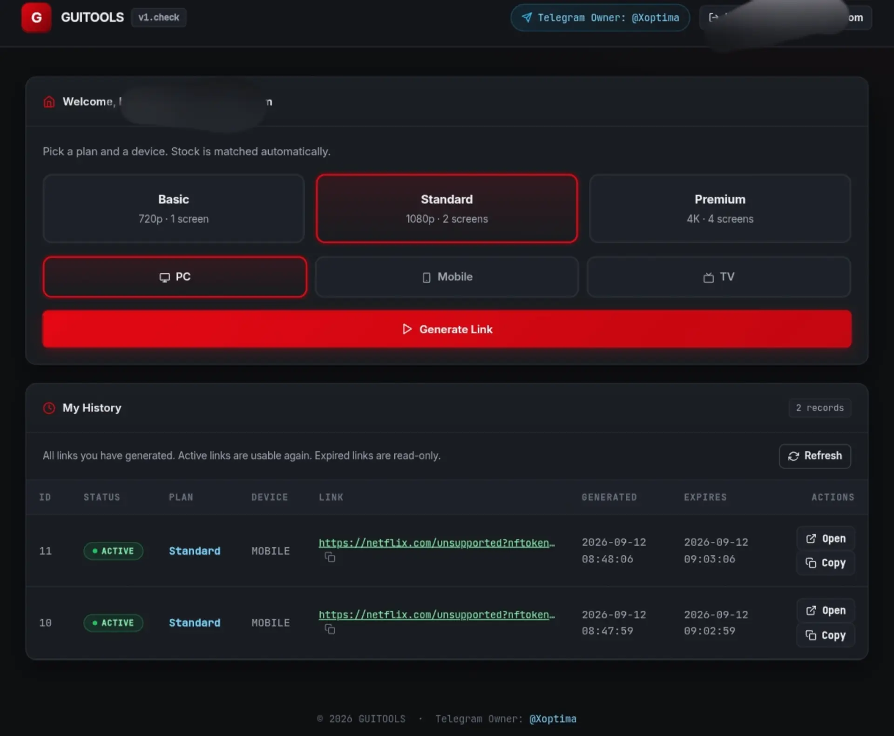Refresh the history list
This screenshot has height=736, width=894.
[x=815, y=456]
